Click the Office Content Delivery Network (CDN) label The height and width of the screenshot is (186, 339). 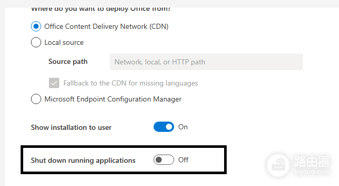tap(106, 26)
